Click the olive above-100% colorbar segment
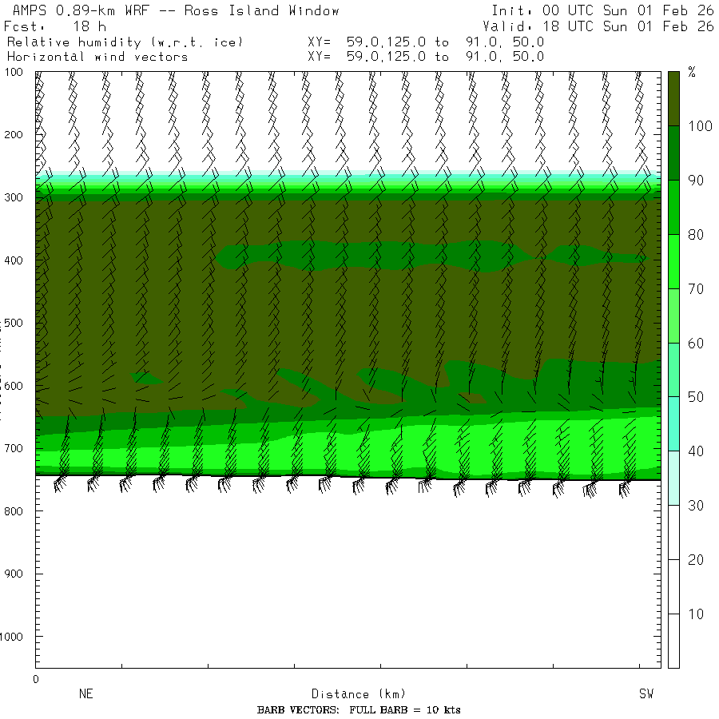719x719 pixels. point(673,98)
